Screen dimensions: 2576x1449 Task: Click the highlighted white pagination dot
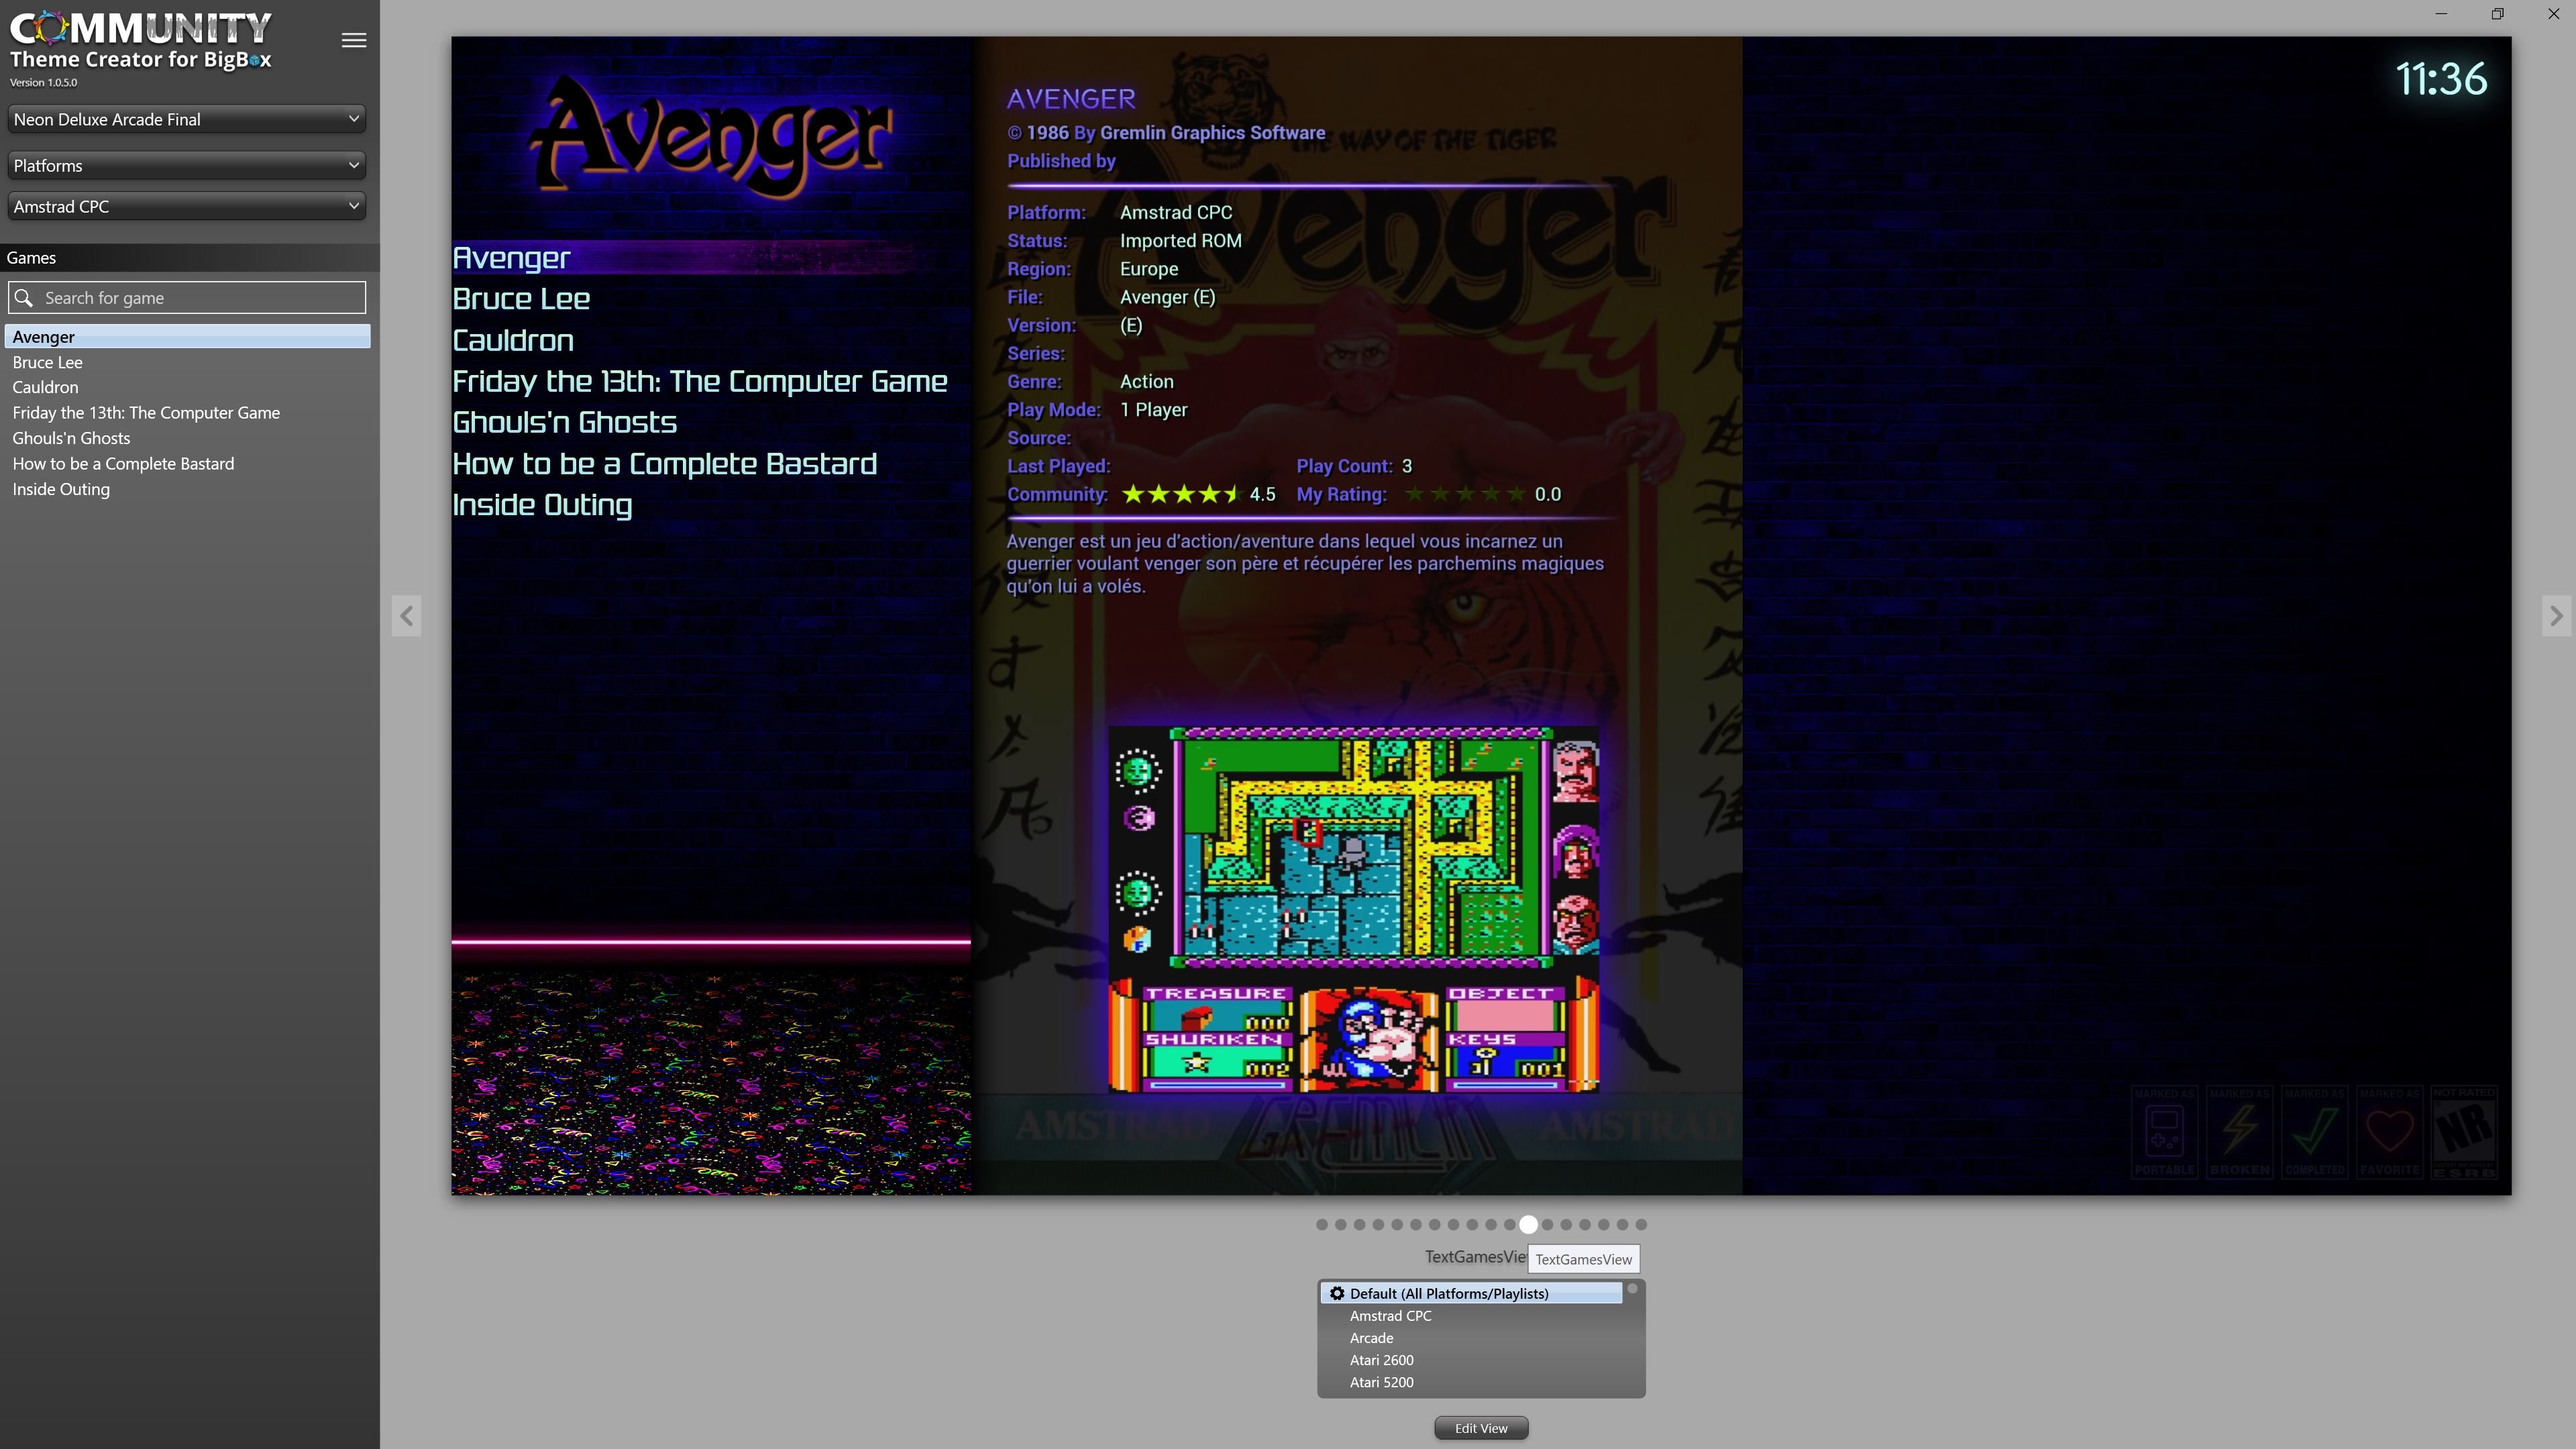pos(1528,1224)
